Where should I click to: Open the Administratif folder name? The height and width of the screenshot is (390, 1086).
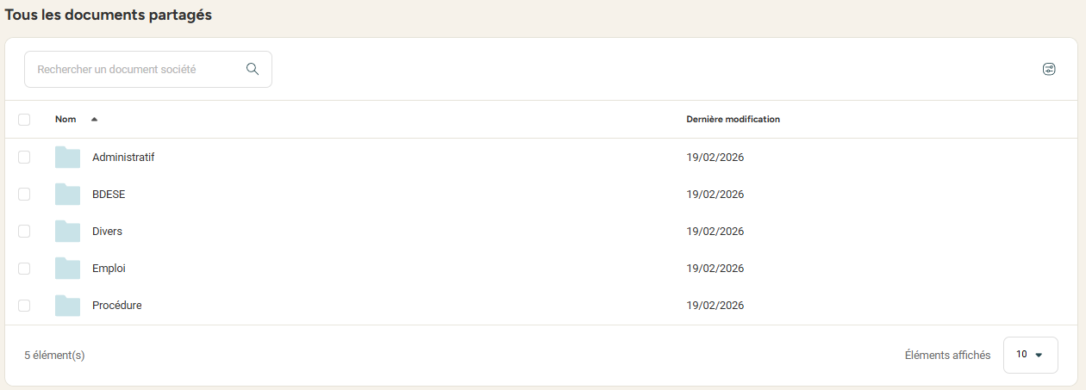[x=123, y=158]
